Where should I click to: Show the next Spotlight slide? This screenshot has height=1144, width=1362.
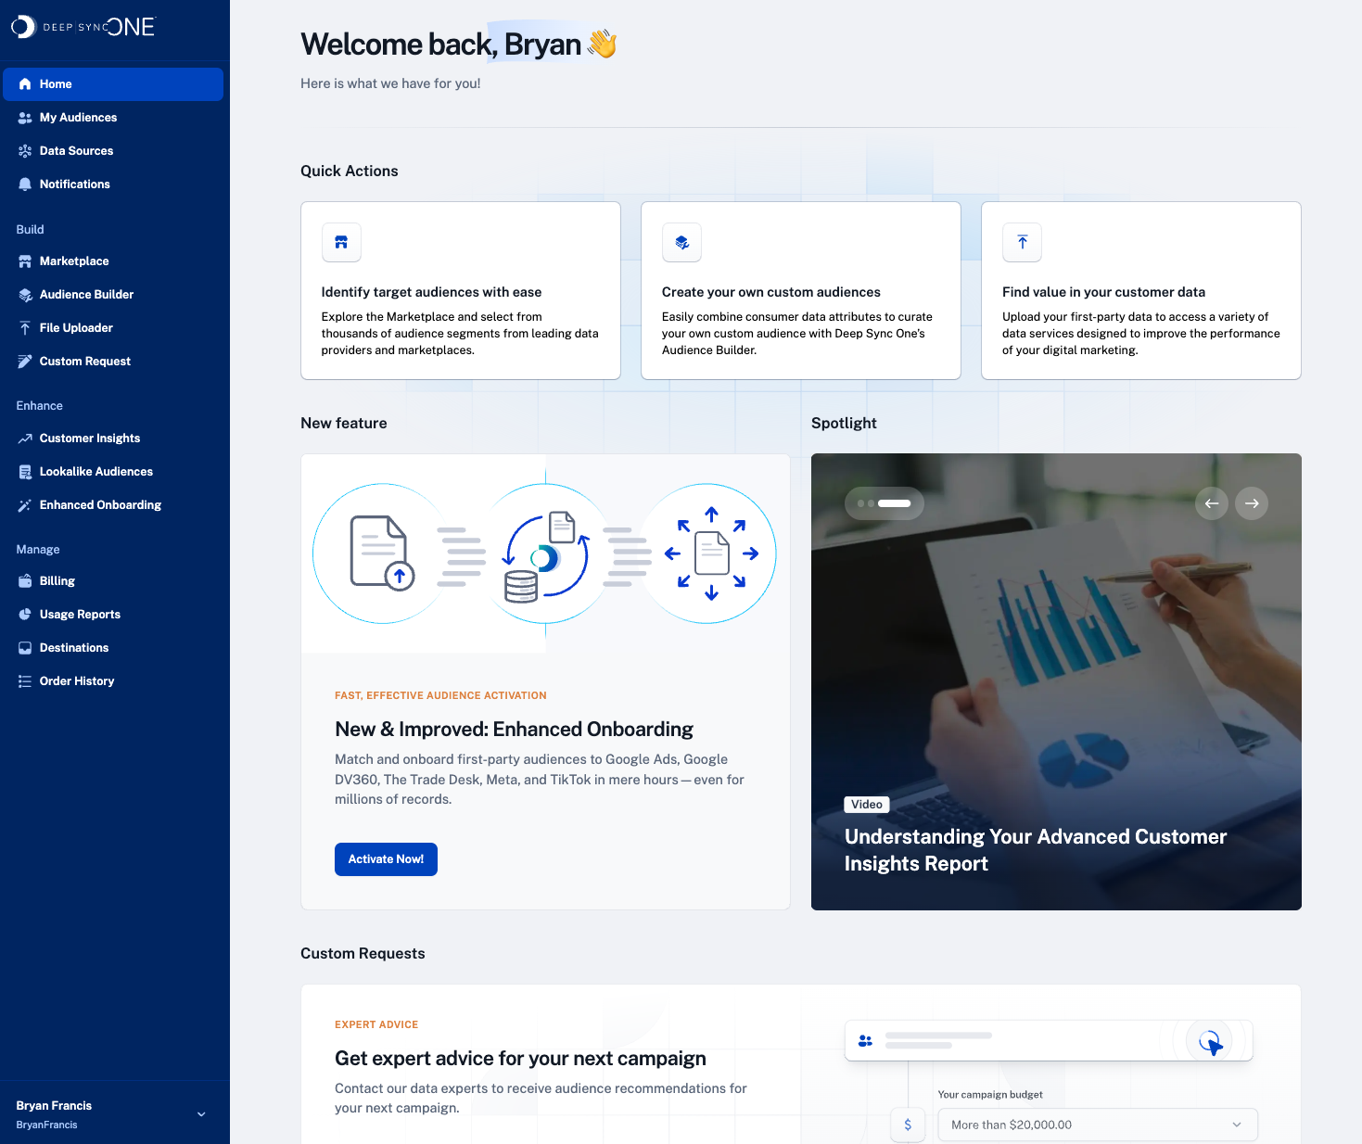[1252, 503]
